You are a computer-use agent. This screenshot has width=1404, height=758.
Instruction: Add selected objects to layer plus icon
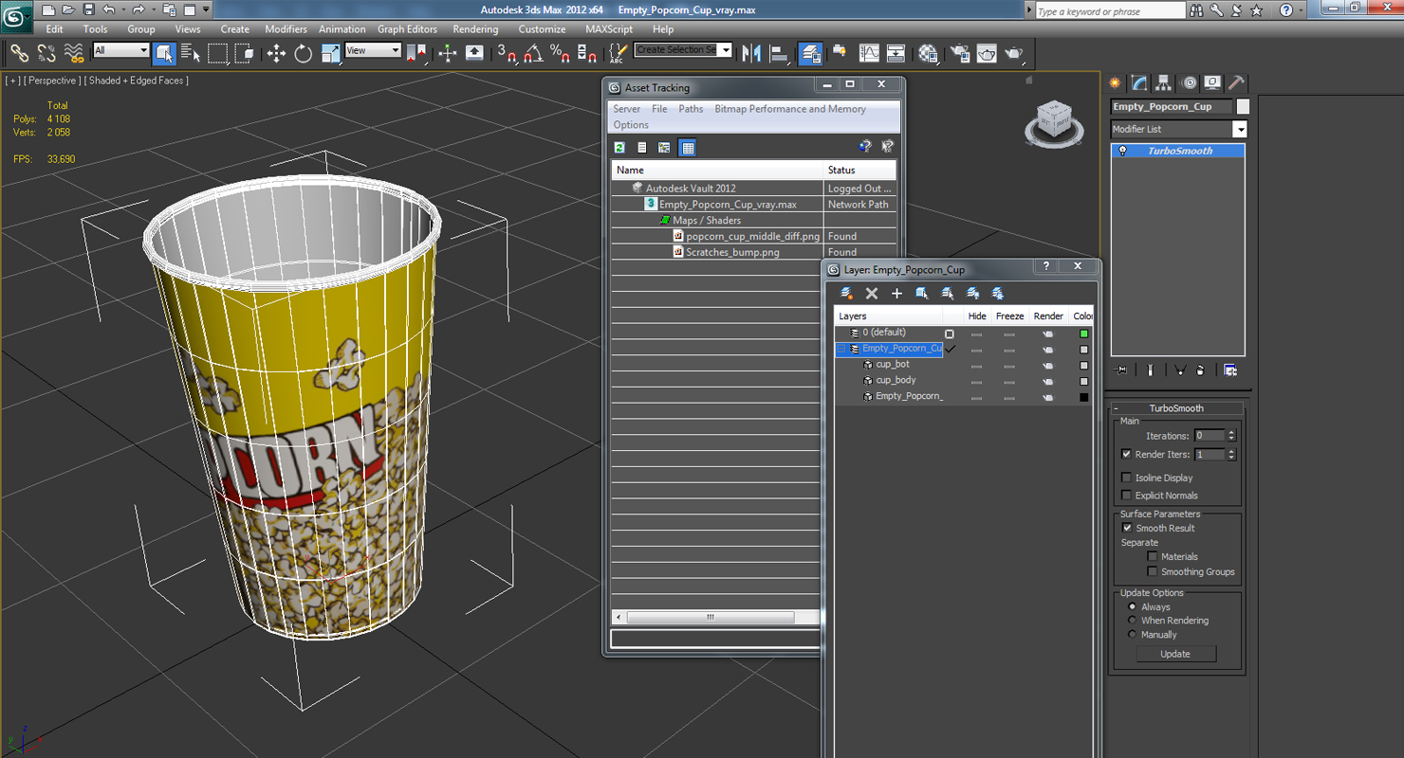896,294
